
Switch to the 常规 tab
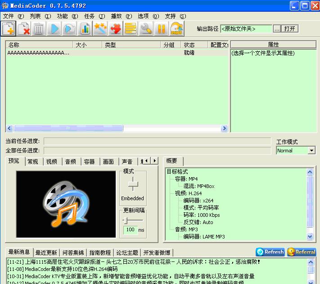33,162
